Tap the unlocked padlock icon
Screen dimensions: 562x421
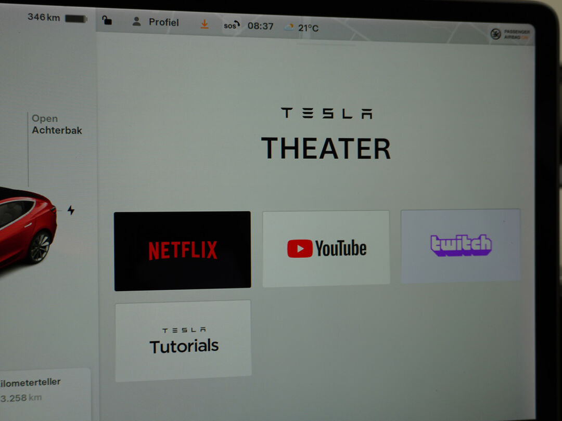coord(107,21)
